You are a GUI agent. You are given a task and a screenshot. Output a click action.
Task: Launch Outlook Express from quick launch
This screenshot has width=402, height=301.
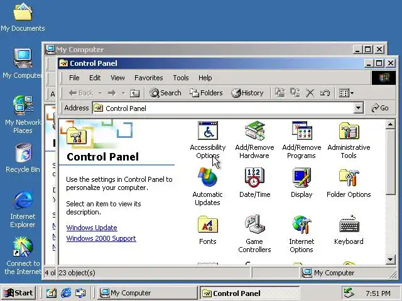coord(80,293)
